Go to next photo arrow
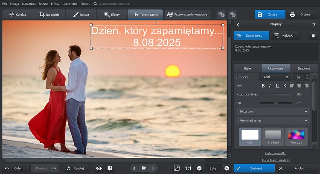The image size is (320, 174). coord(153,168)
